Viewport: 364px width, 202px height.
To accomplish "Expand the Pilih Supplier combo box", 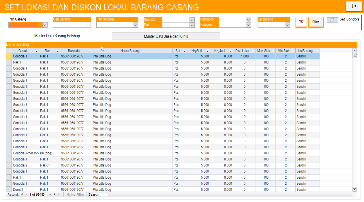I will pyautogui.click(x=136, y=25).
